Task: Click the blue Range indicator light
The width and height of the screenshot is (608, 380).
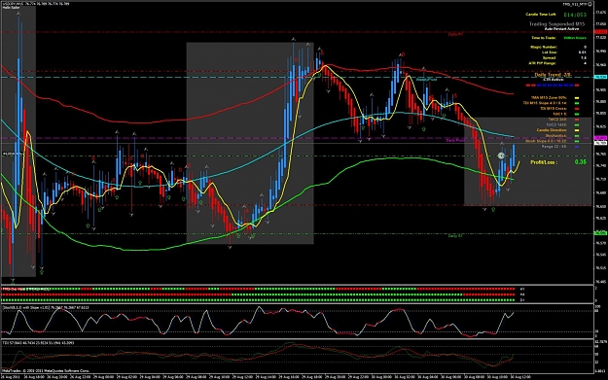Action: pyautogui.click(x=577, y=147)
